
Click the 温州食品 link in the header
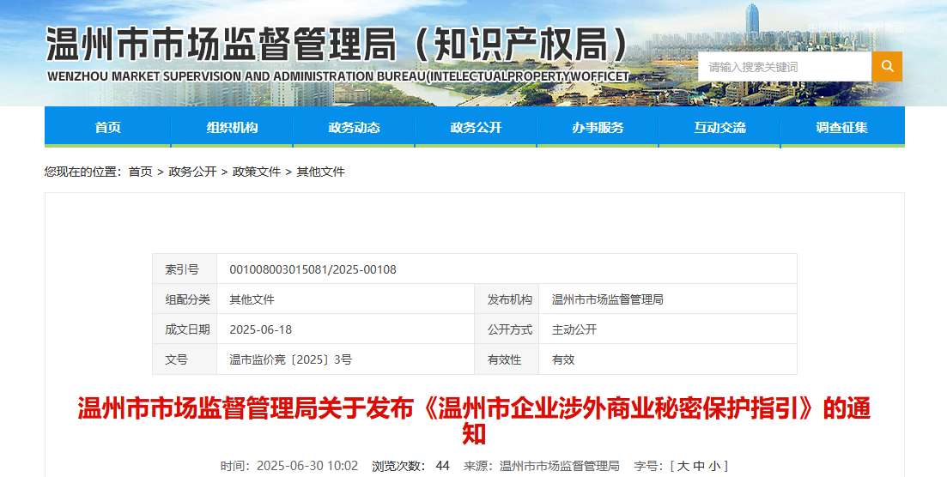click(883, 27)
